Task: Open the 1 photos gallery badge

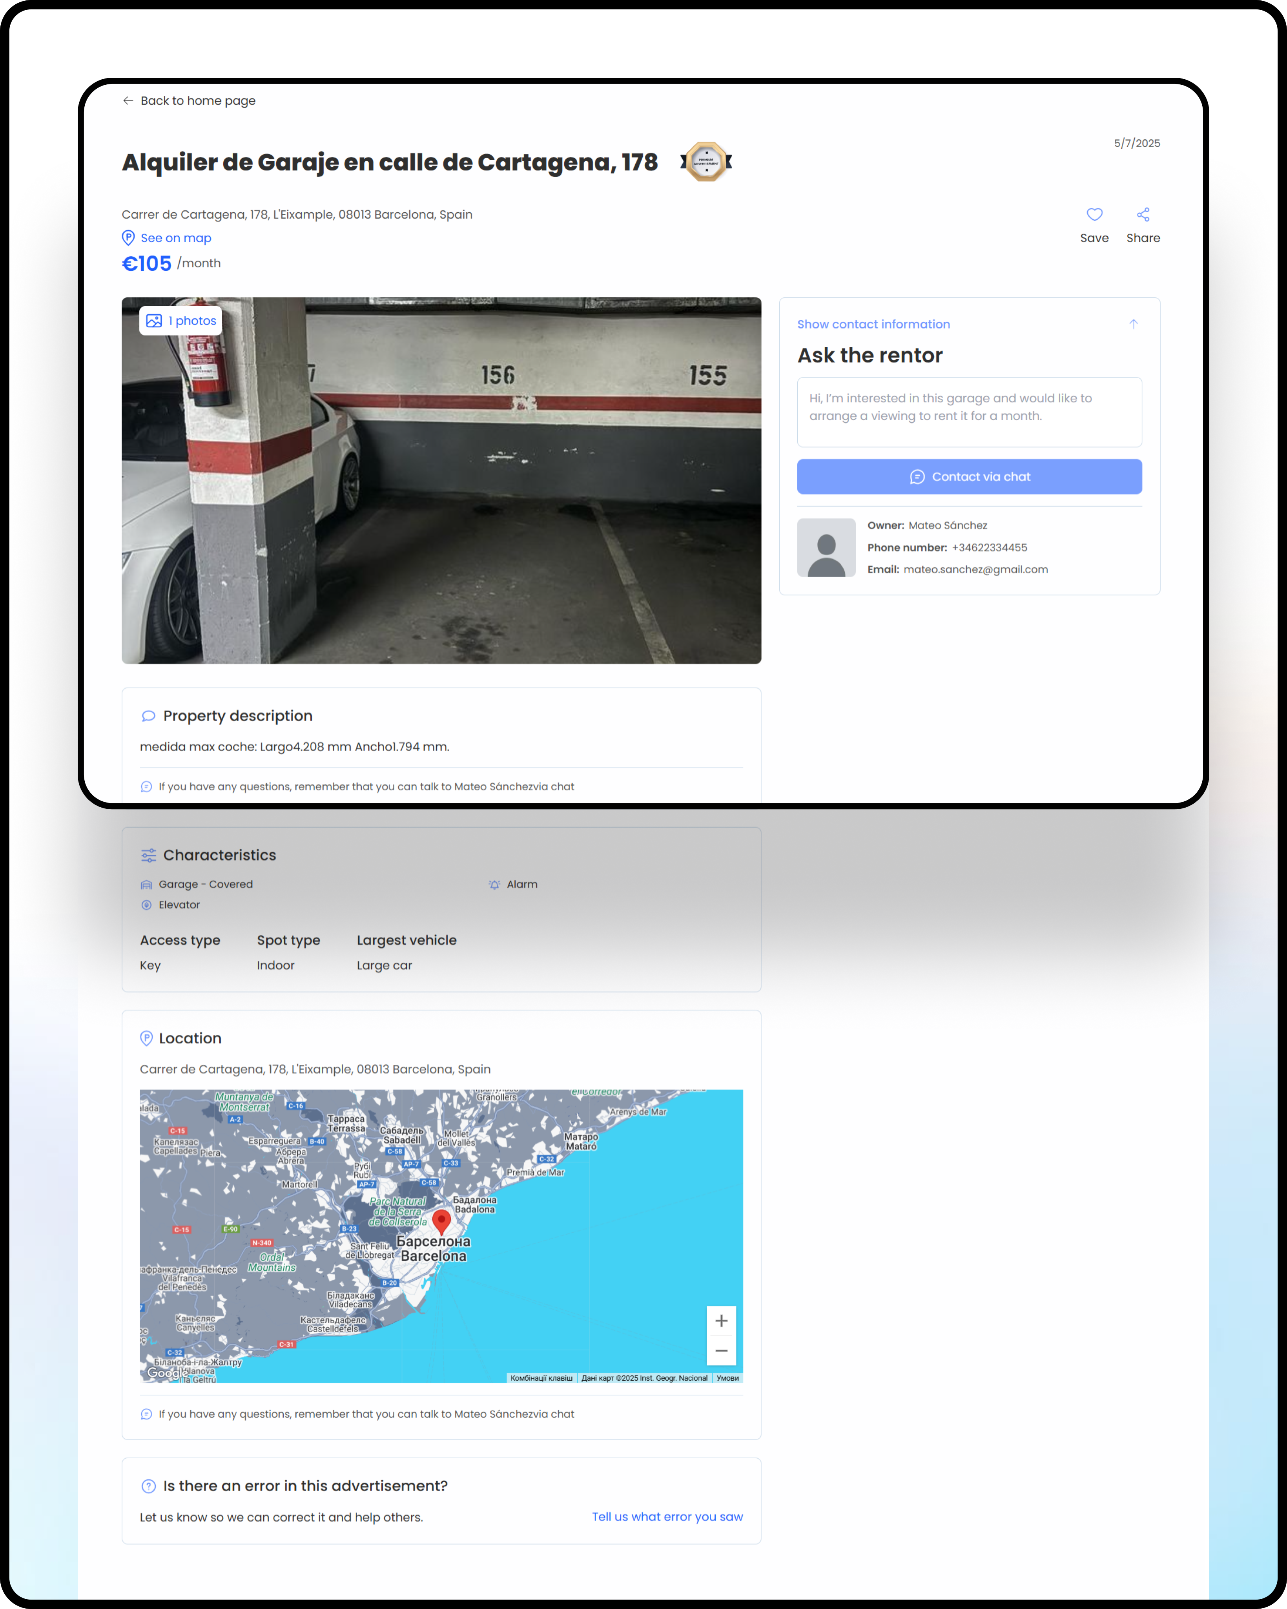Action: [180, 321]
